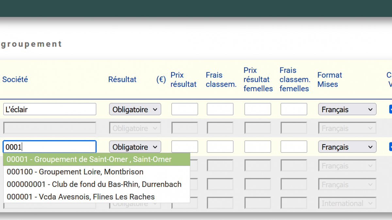This screenshot has height=220, width=392.
Task: Focus Prix résultat femelles in L'éclair row
Action: [x=257, y=109]
